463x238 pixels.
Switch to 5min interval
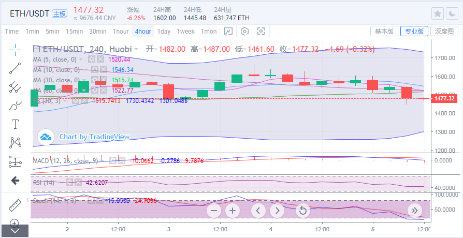coord(52,31)
